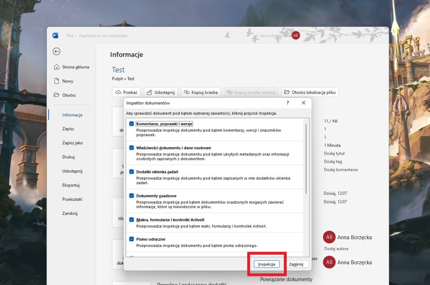Image resolution: width=430 pixels, height=285 pixels.
Task: Close the Inspektor dokumentów dialog with X
Action: (304, 103)
